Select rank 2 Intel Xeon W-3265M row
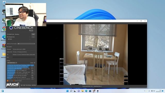The height and width of the screenshot is (93, 165). click(x=20, y=67)
